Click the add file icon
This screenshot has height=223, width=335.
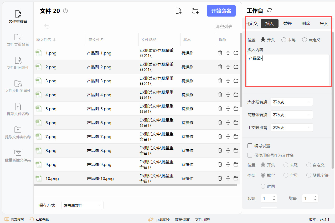[178, 11]
